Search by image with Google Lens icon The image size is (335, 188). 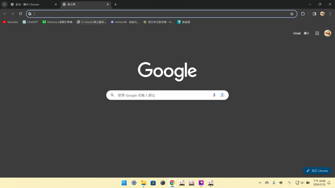[x=222, y=95]
